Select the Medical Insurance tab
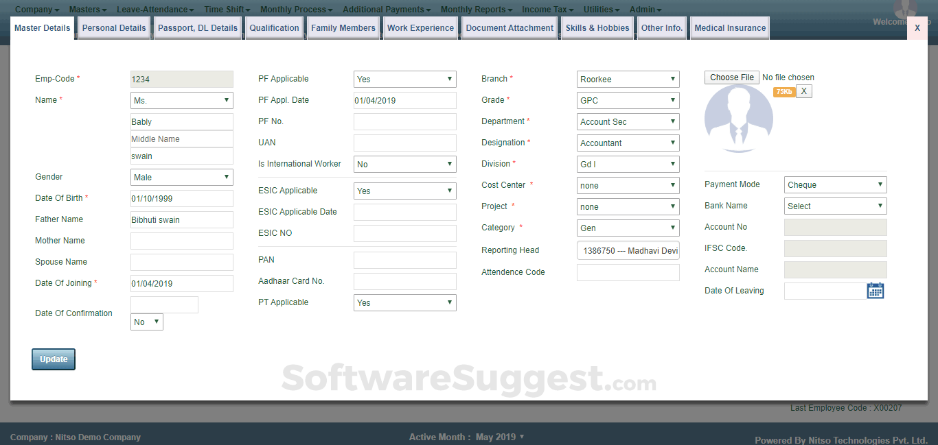Screen dimensions: 938x445 point(730,28)
